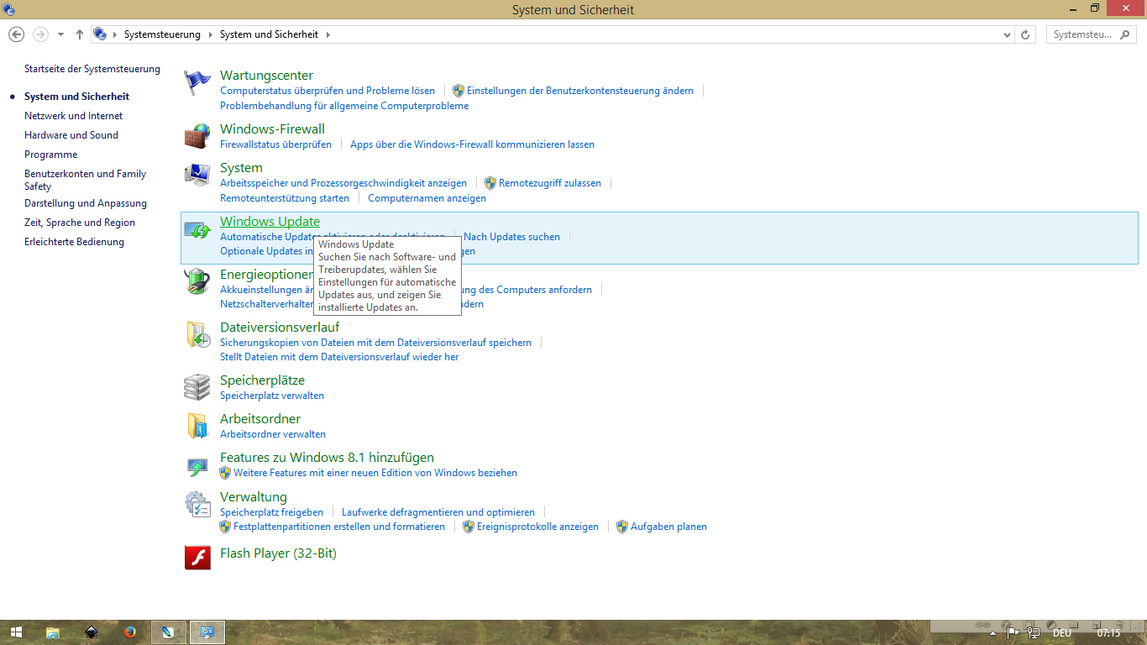Go back with the Back arrow button
The height and width of the screenshot is (645, 1147).
point(16,34)
